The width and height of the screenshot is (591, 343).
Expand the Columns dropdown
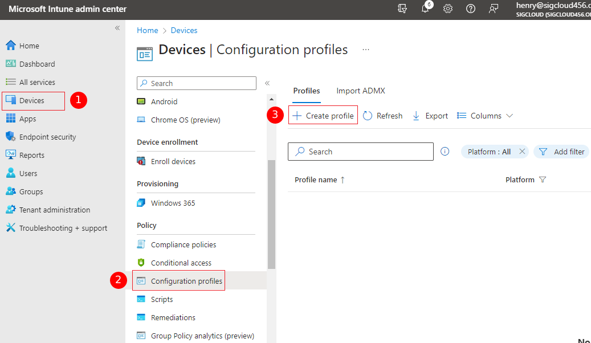485,116
